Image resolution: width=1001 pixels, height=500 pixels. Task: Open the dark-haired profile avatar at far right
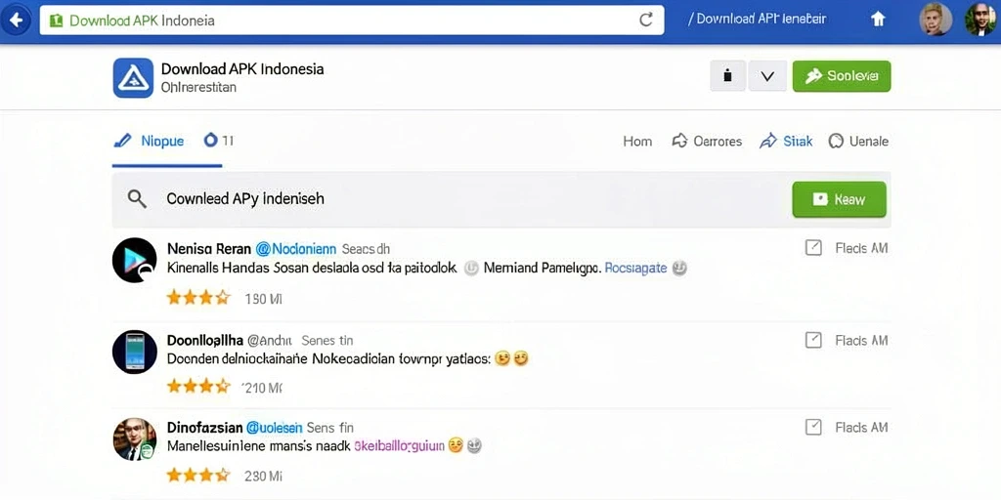[x=979, y=20]
